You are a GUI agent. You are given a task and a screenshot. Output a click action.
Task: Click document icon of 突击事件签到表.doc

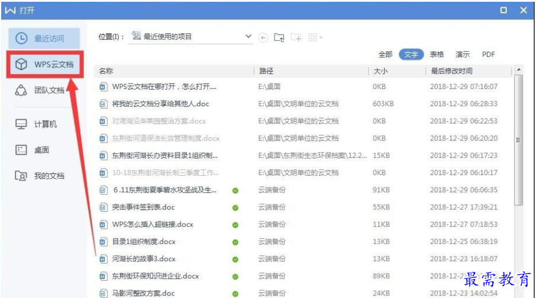pos(103,207)
